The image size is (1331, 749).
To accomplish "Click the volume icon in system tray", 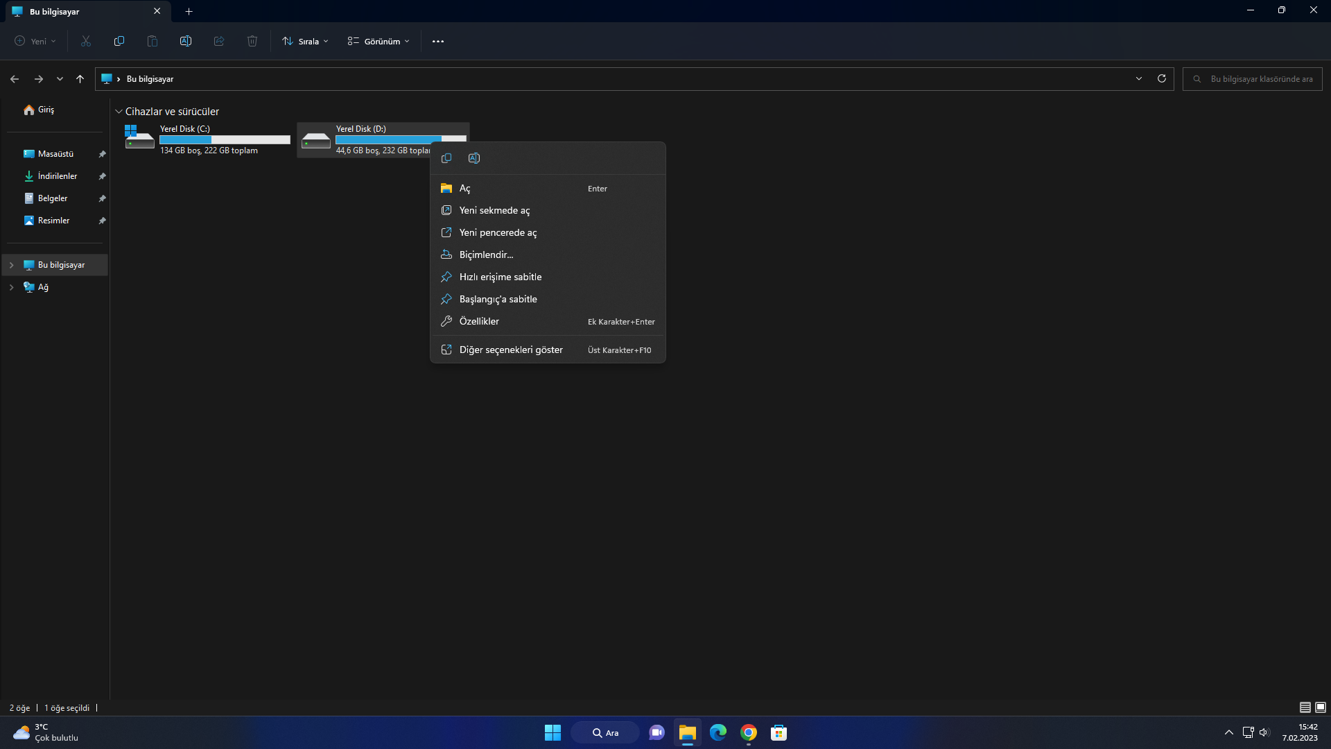I will 1264,732.
